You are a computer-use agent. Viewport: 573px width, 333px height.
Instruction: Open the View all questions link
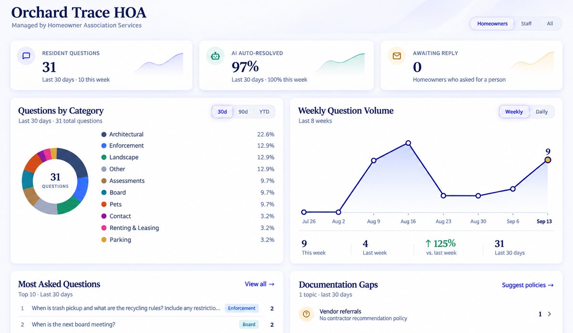(x=260, y=284)
